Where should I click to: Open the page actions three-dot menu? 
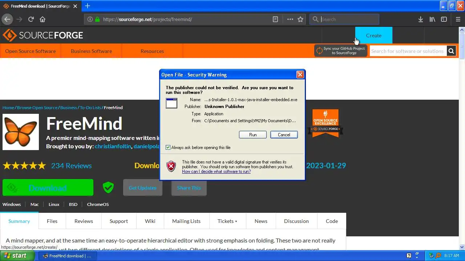290,19
